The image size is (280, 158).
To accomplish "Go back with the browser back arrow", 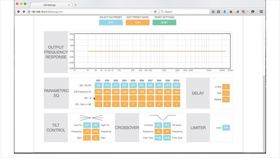I will (18, 12).
